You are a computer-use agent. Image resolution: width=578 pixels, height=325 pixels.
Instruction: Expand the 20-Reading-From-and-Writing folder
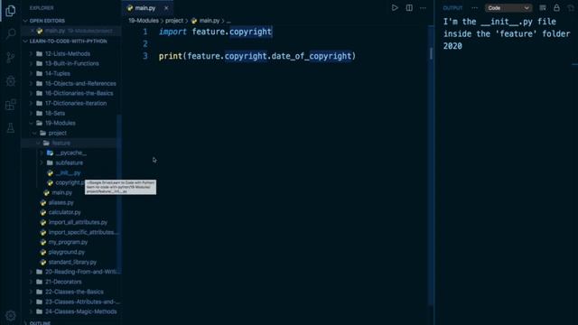point(81,272)
